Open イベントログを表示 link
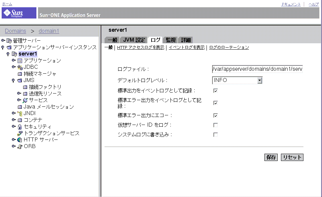 (x=187, y=48)
